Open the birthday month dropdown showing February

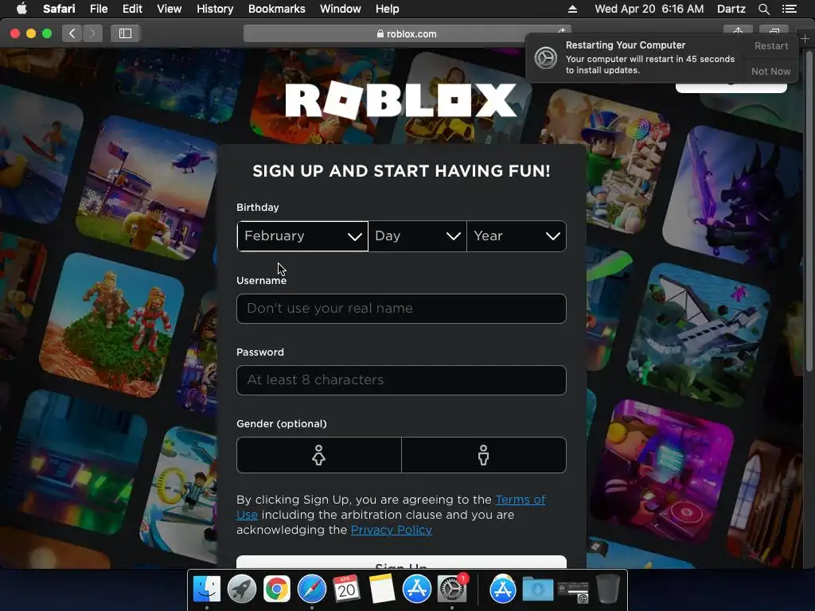[x=302, y=235]
